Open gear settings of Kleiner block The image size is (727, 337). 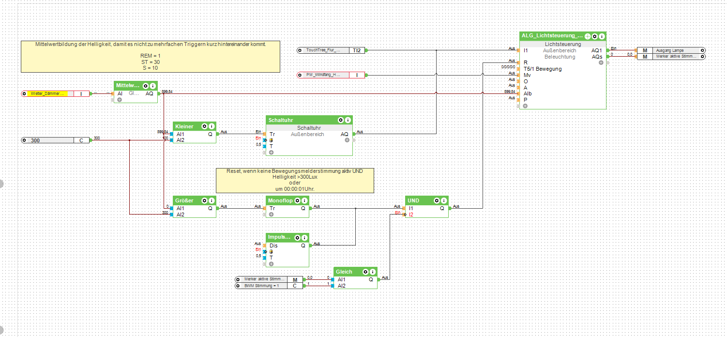204,126
